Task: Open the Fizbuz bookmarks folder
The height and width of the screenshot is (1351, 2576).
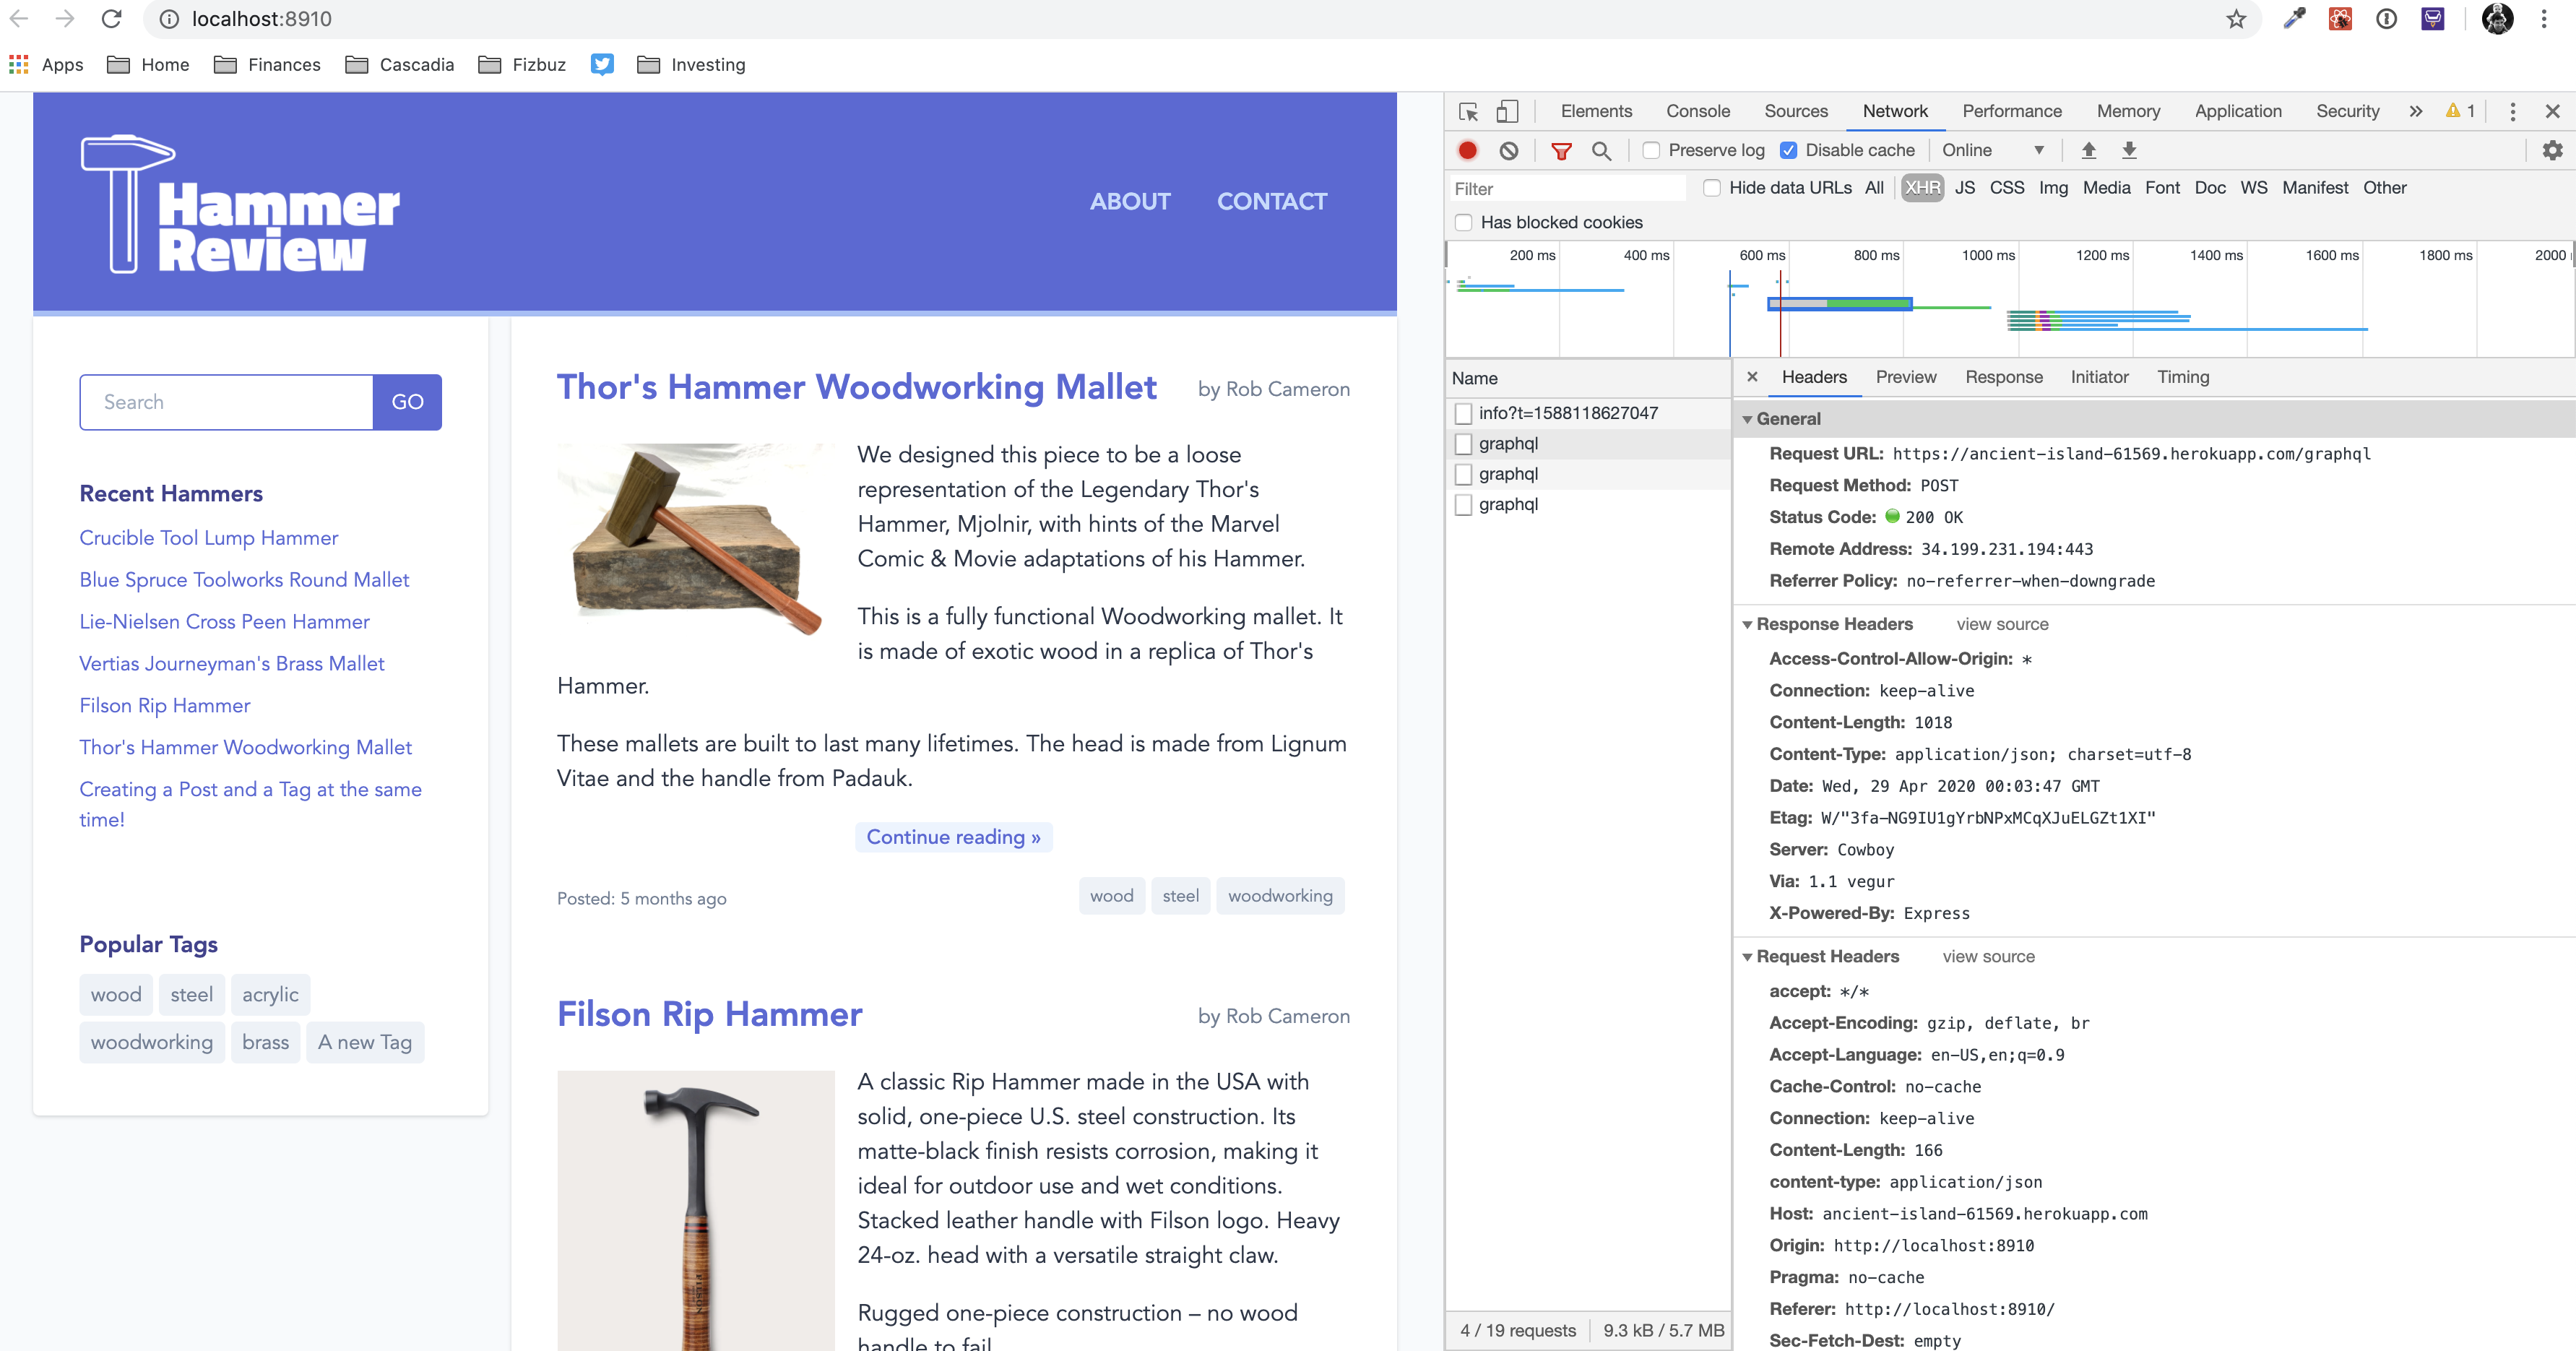Action: tap(522, 65)
